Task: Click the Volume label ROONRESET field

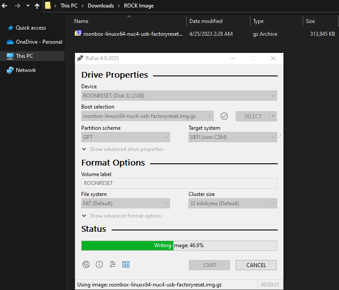Action: 179,183
